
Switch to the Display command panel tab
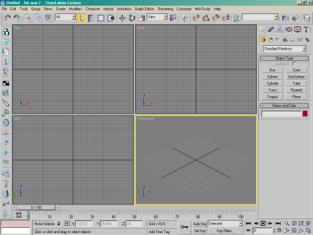point(297,29)
